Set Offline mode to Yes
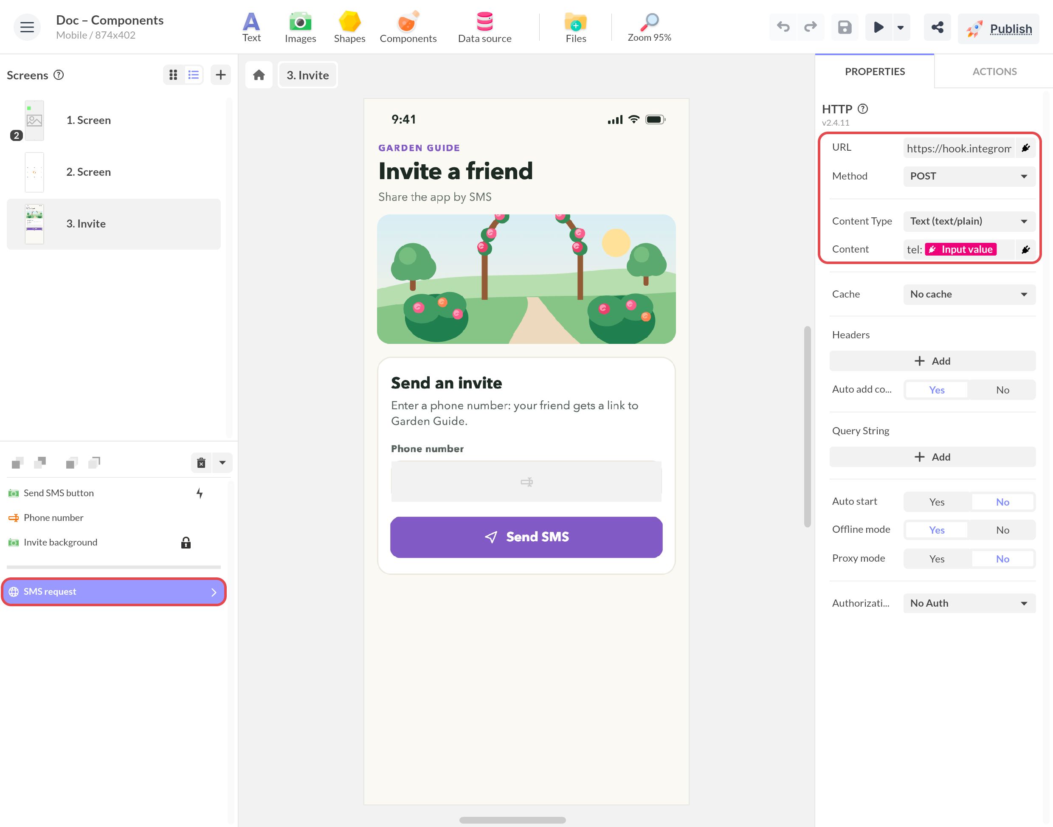This screenshot has height=827, width=1053. tap(937, 530)
